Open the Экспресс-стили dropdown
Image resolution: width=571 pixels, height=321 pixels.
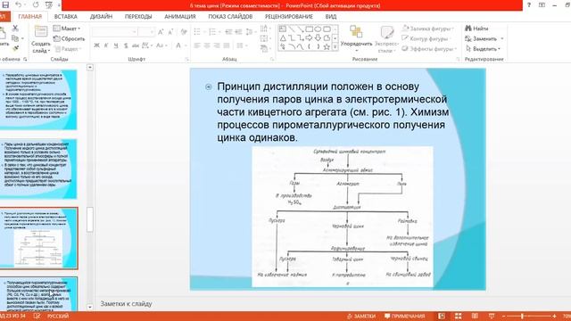coord(386,39)
